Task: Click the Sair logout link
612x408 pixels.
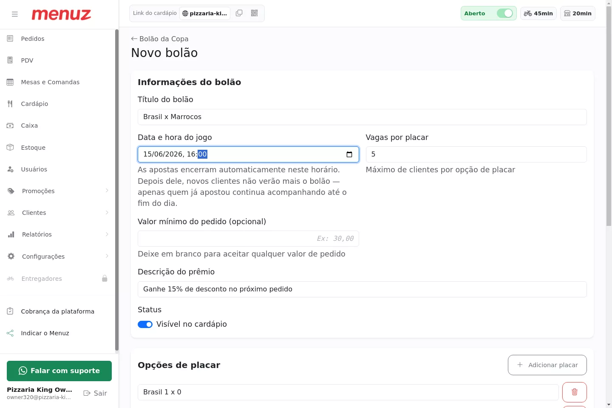Action: pyautogui.click(x=95, y=393)
